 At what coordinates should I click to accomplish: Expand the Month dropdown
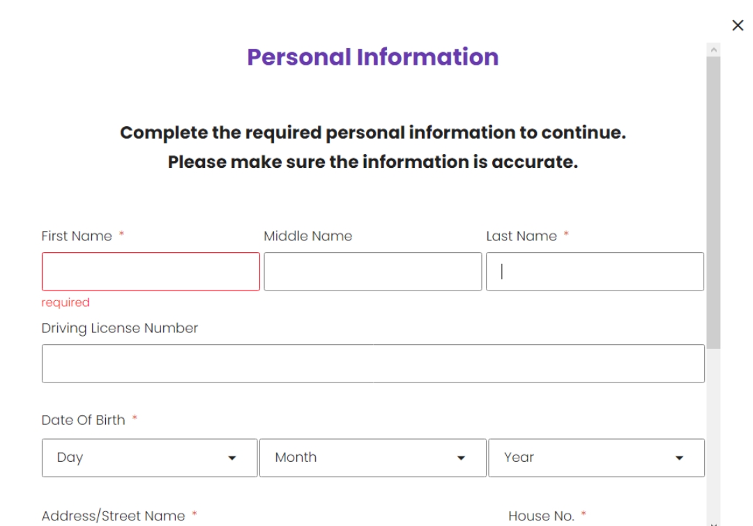[372, 458]
